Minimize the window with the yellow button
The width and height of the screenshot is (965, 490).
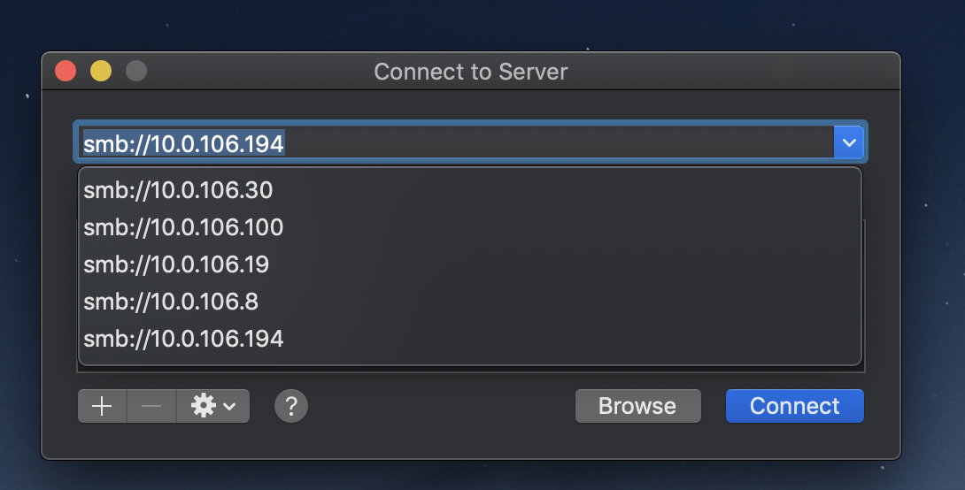[101, 71]
